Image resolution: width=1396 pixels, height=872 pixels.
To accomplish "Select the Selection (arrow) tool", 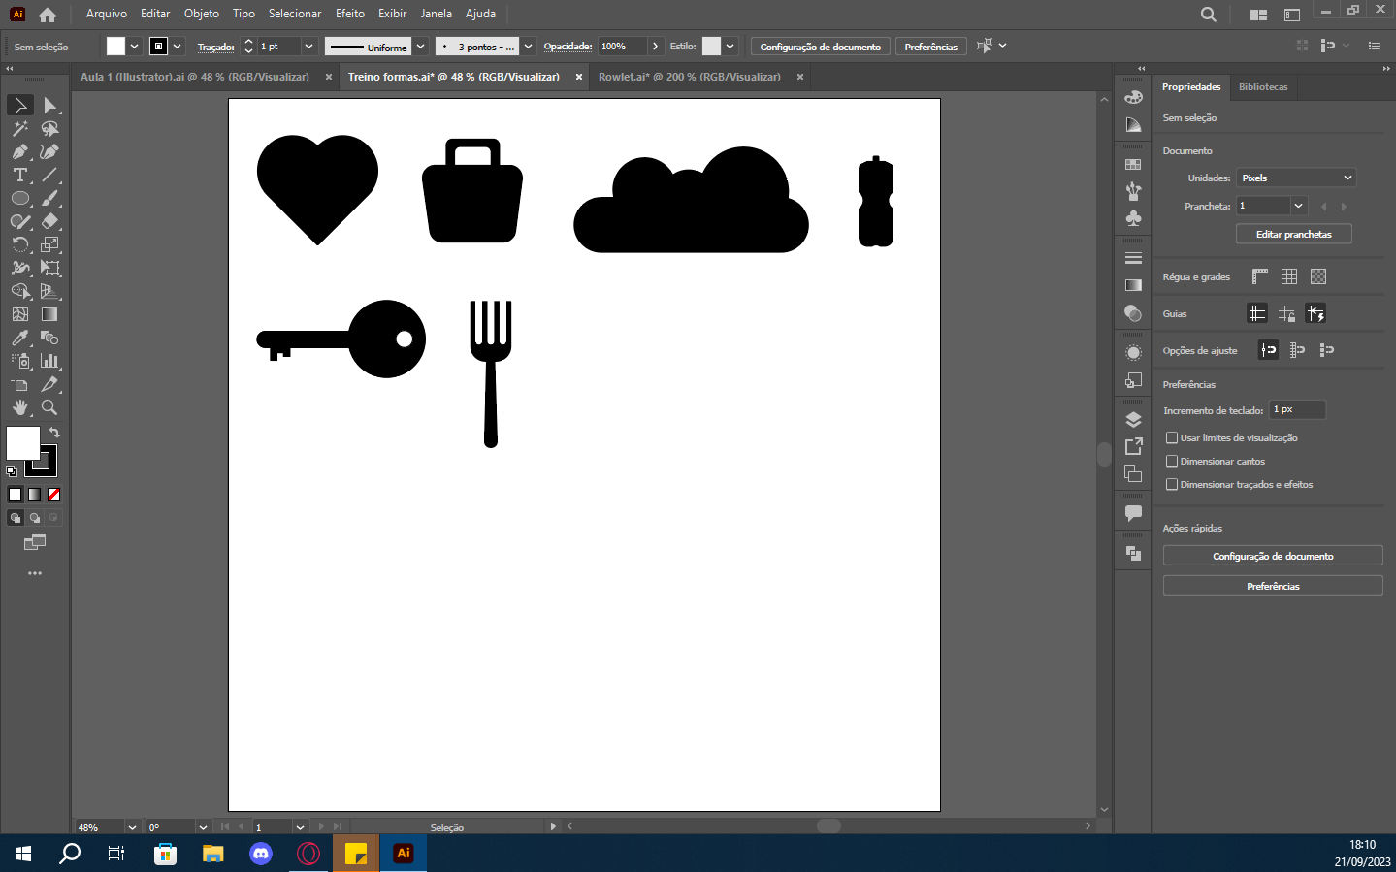I will [x=20, y=105].
